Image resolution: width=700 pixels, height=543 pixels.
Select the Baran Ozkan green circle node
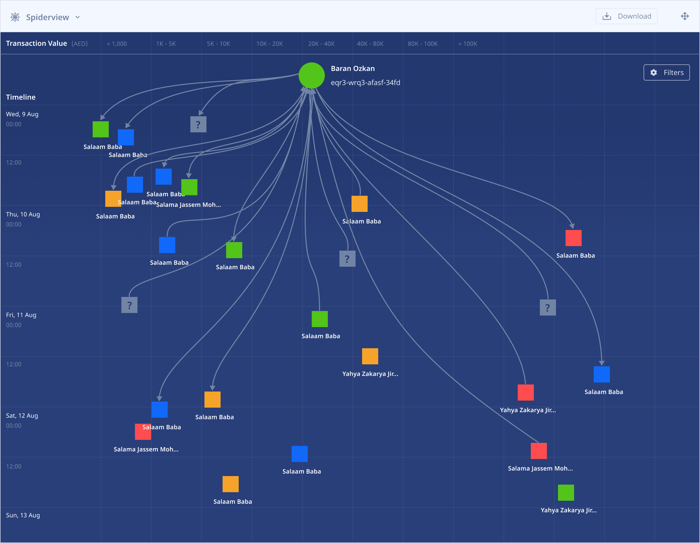[311, 75]
